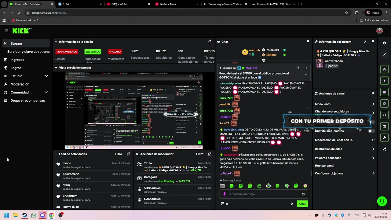Open Moderación del chat con IA external link
391x220 pixels.
click(373, 140)
